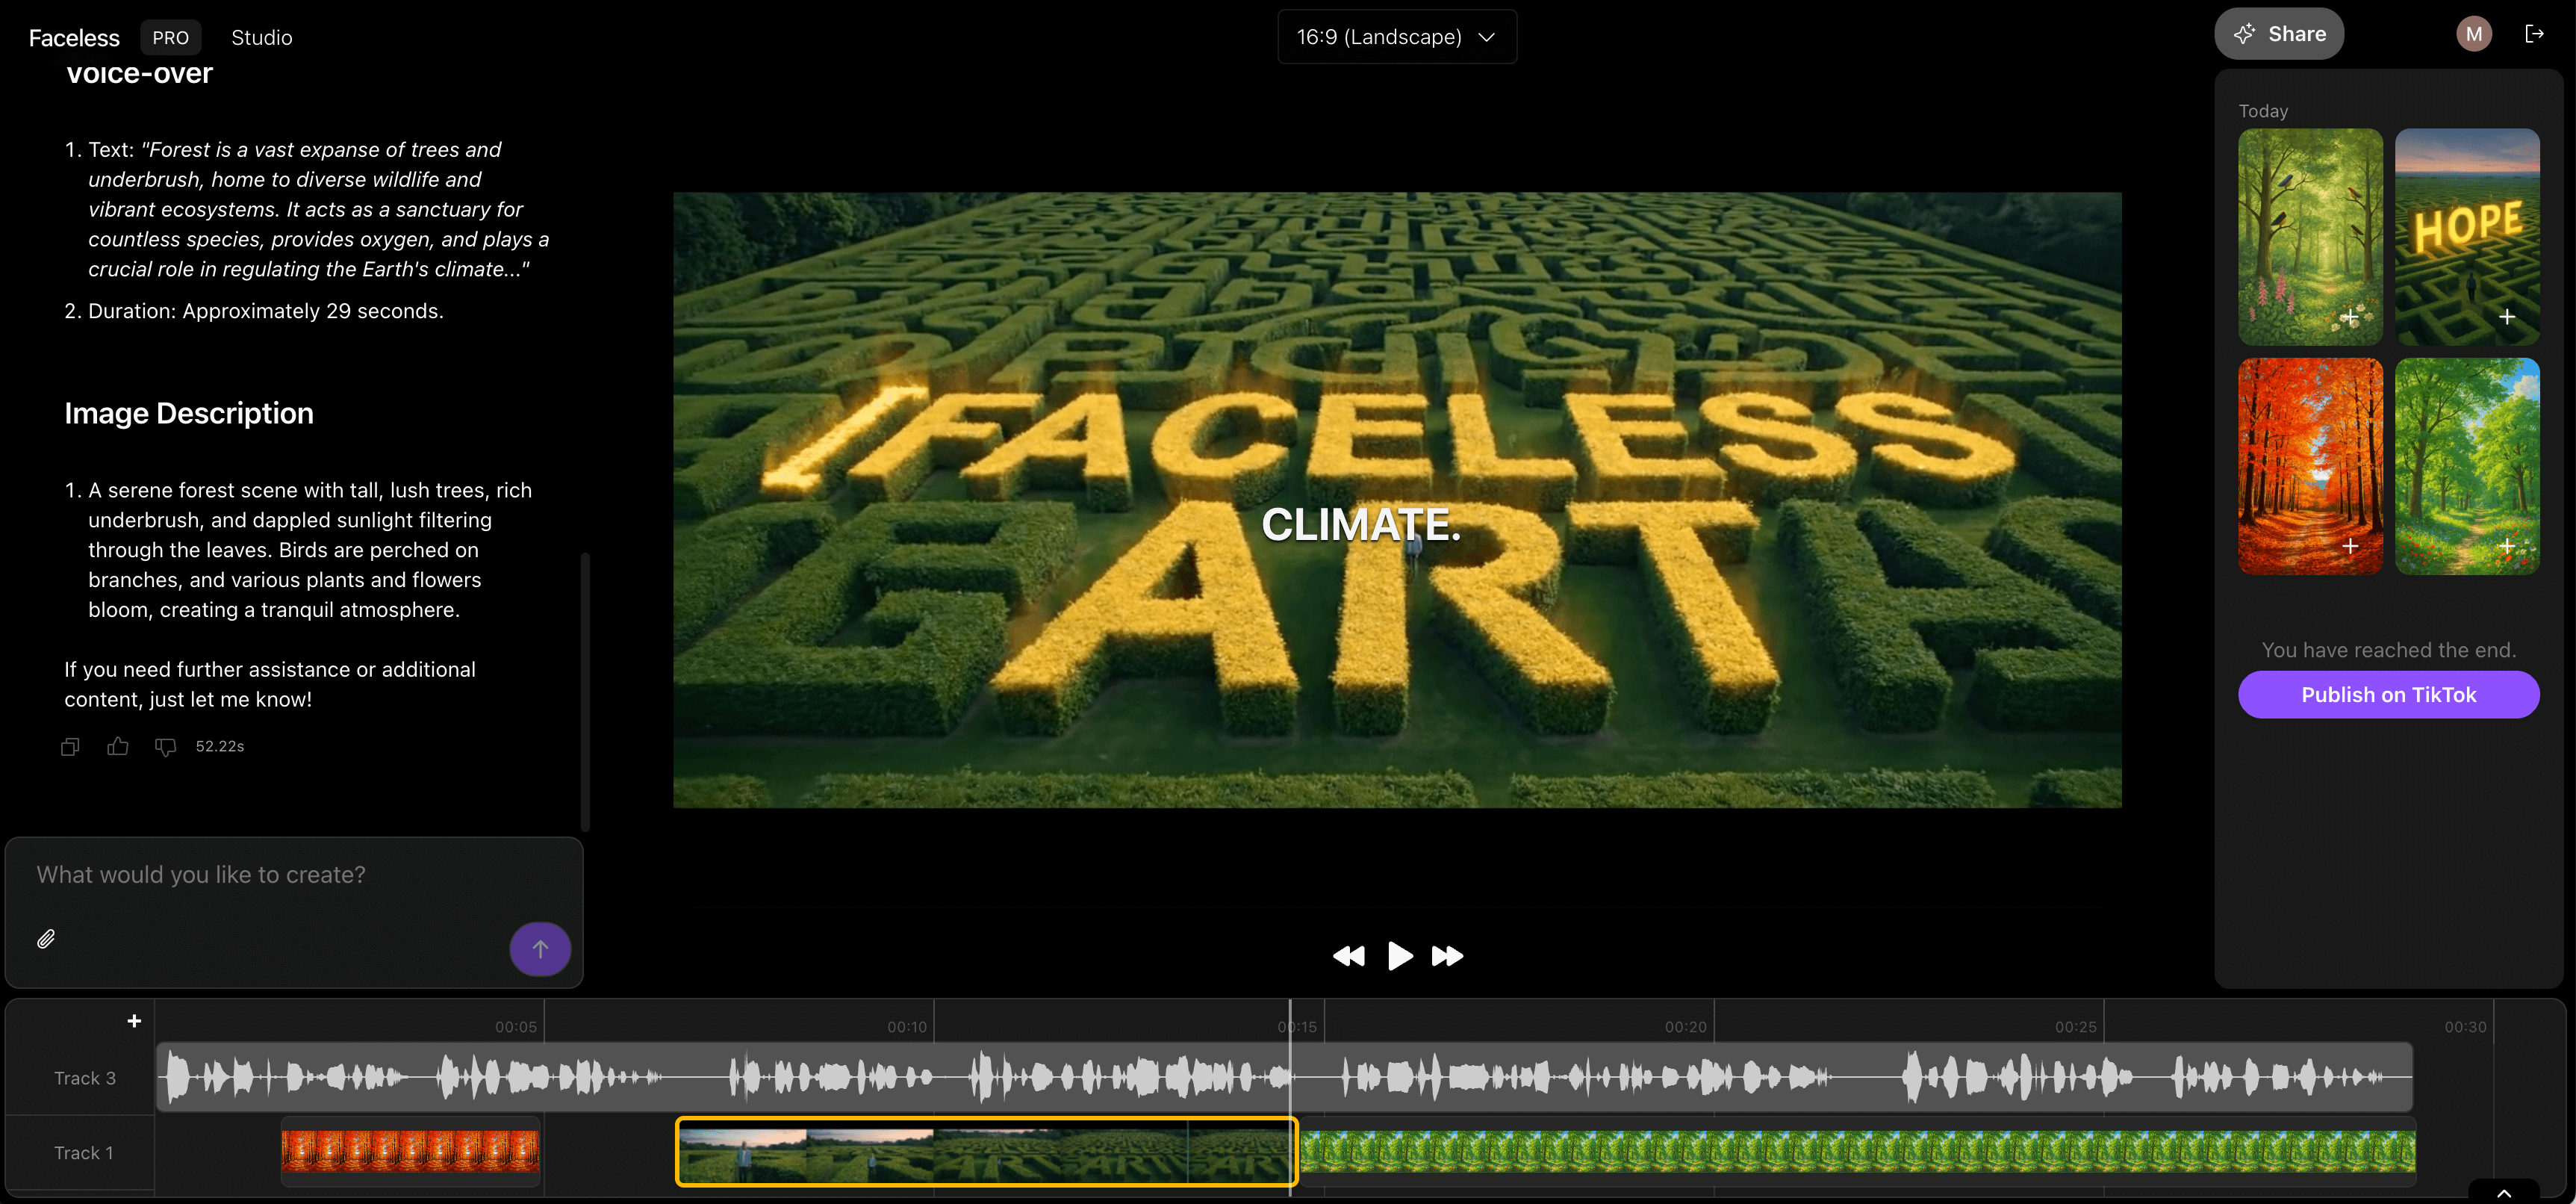Click the 00:20 timeline marker
This screenshot has height=1204, width=2576.
tap(1686, 1027)
